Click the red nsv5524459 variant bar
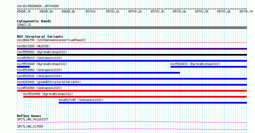Screen dimensions: 255x133 tap(135, 97)
